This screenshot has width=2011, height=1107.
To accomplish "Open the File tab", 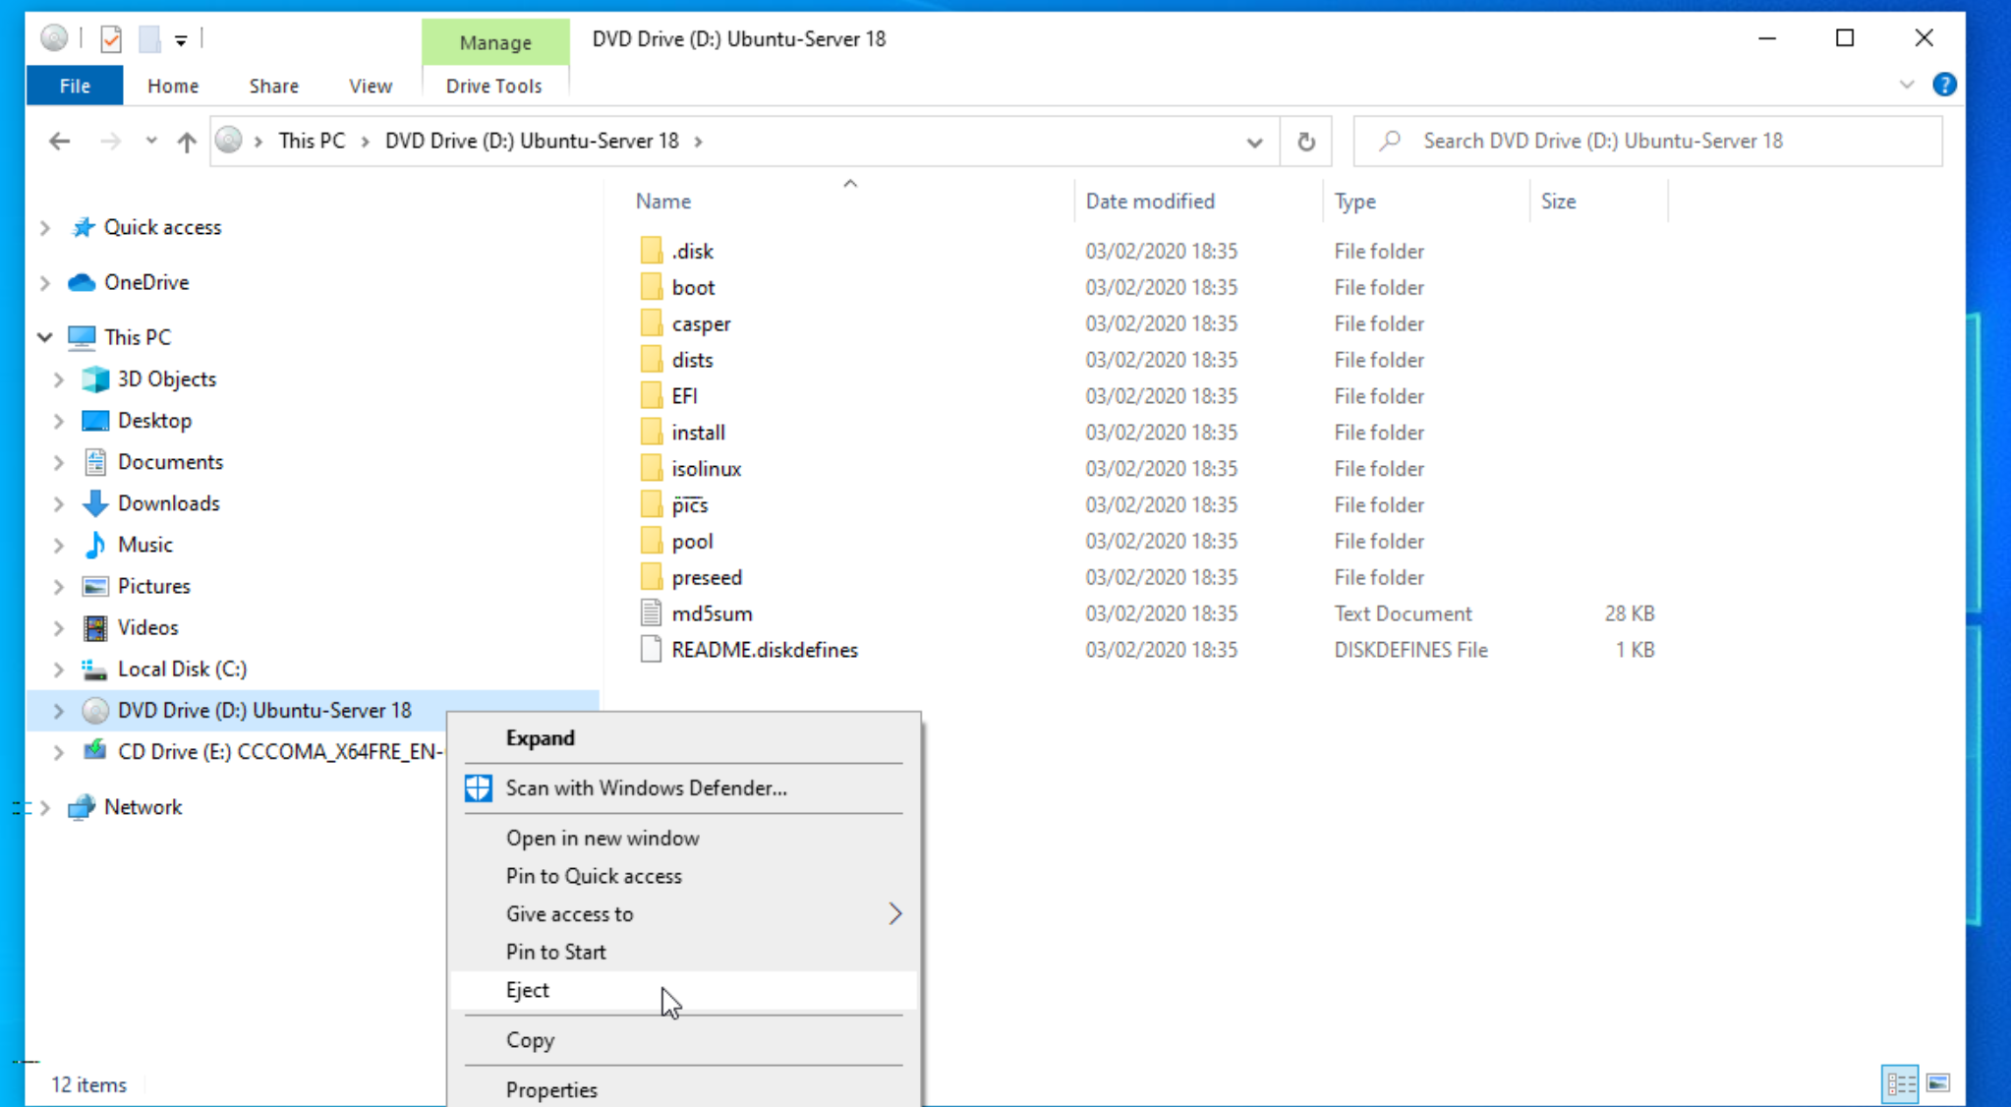I will click(x=75, y=86).
